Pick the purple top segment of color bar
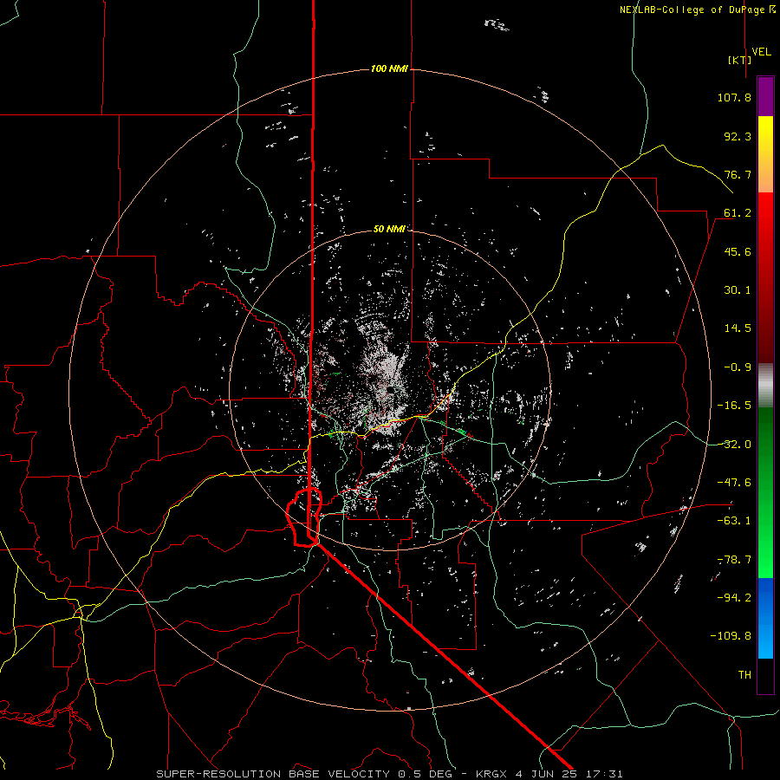Screen dimensions: 780x780 click(x=765, y=96)
